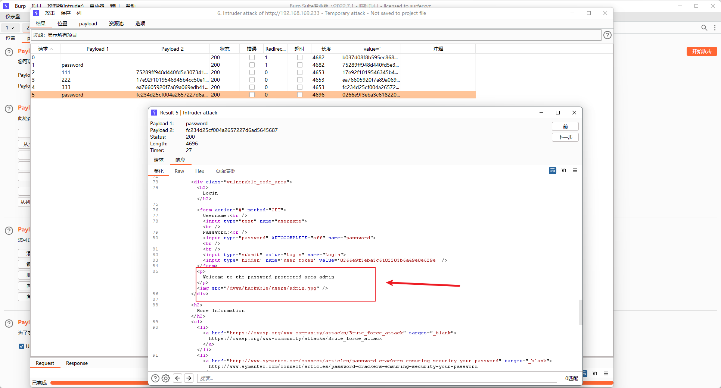Open the filter help question mark icon

(x=607, y=35)
